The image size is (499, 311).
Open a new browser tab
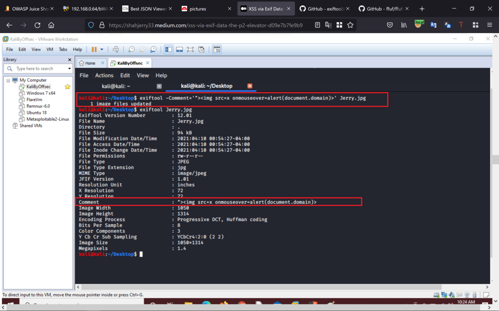(x=422, y=9)
